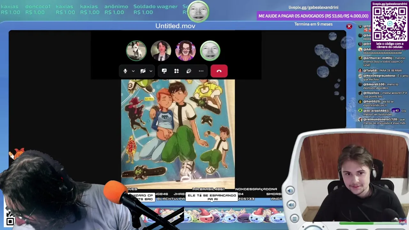The width and height of the screenshot is (409, 230).
Task: Click 'leia o código com a câmera' caption
Action: (390, 45)
